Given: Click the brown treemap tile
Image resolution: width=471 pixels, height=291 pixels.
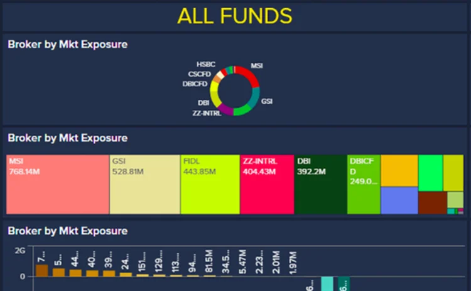Looking at the screenshot, I should (x=433, y=202).
